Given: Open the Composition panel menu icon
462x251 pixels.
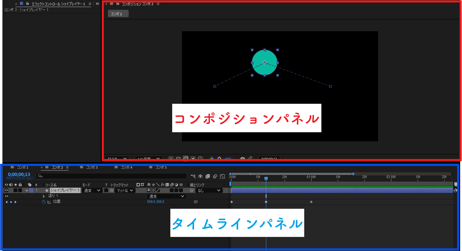Looking at the screenshot, I should (x=158, y=4).
